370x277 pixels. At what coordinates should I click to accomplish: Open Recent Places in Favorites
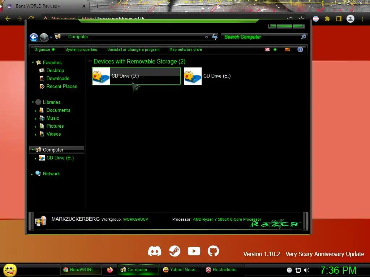(x=62, y=87)
